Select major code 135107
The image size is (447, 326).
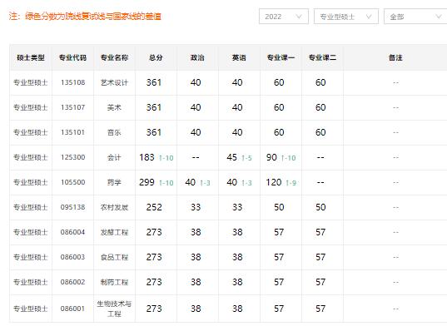pyautogui.click(x=72, y=107)
